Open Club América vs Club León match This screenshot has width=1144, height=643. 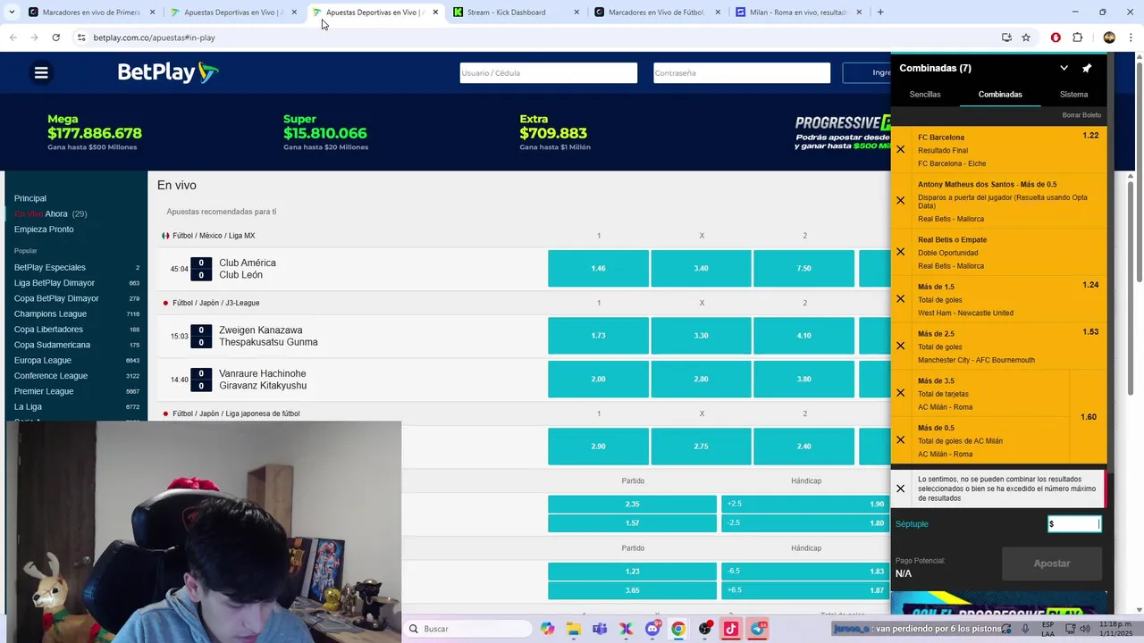[x=248, y=269]
